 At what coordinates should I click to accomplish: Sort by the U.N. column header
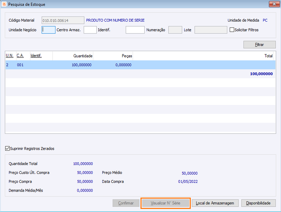(10, 56)
